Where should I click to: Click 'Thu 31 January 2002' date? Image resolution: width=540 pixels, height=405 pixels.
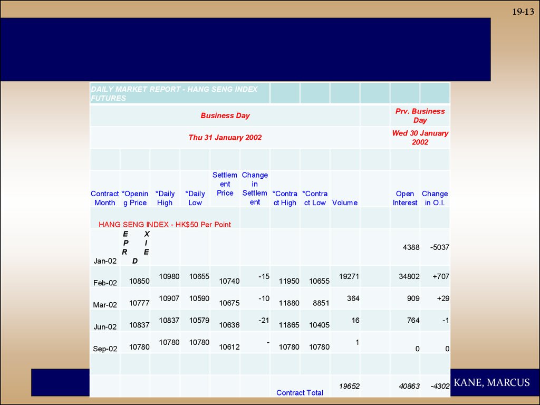click(x=225, y=138)
